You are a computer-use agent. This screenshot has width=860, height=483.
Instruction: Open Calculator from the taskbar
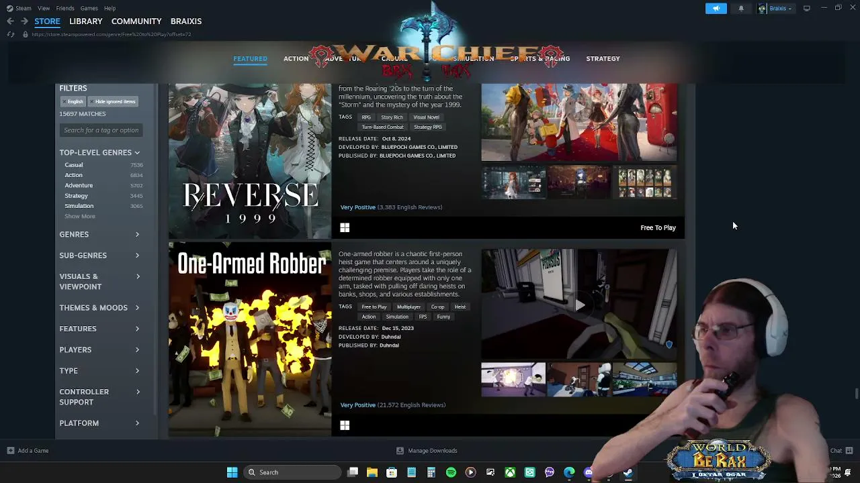click(431, 472)
